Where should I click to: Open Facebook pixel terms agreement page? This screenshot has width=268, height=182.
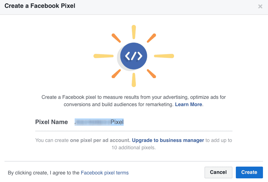[105, 173]
